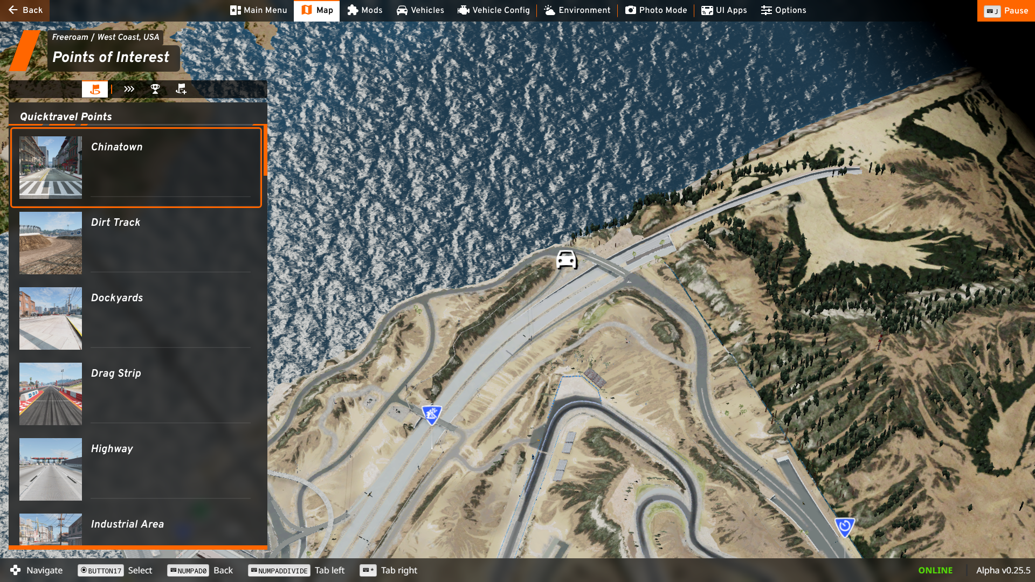Click the Navigate d-pad hint icon
Image resolution: width=1035 pixels, height=582 pixels.
click(16, 570)
